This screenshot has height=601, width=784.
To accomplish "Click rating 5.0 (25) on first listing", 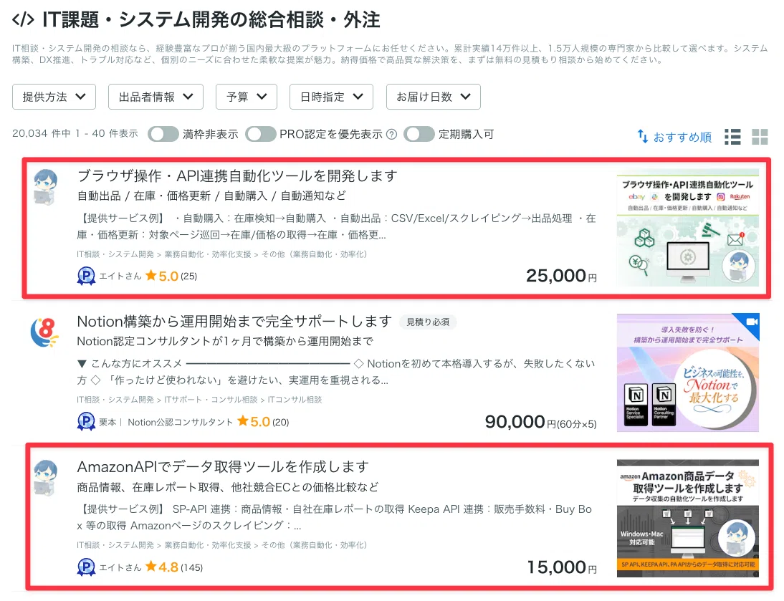I will pos(171,276).
